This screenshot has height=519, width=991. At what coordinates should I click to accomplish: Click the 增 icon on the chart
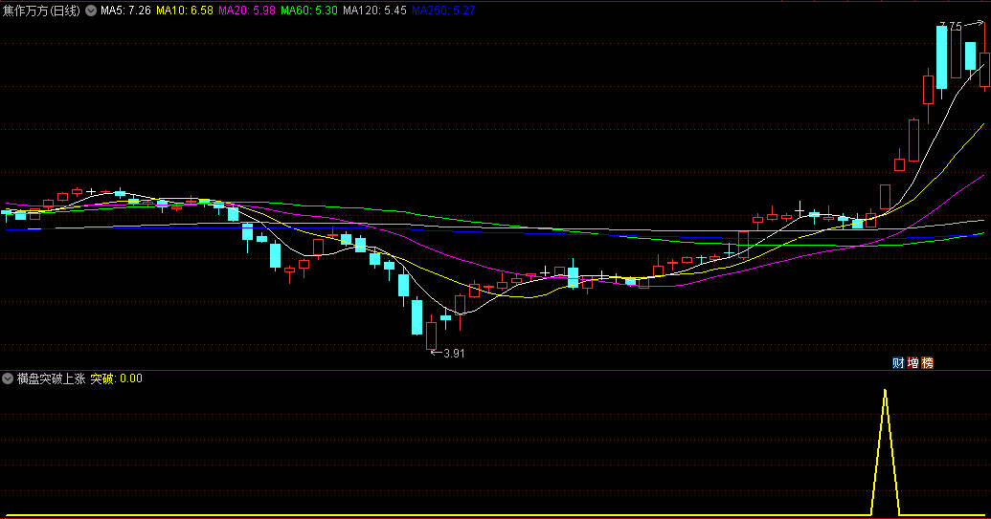(x=912, y=362)
